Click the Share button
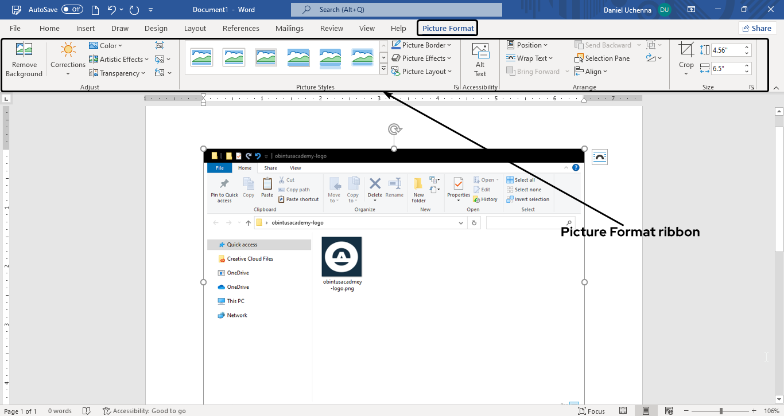Image resolution: width=784 pixels, height=416 pixels. click(x=757, y=28)
